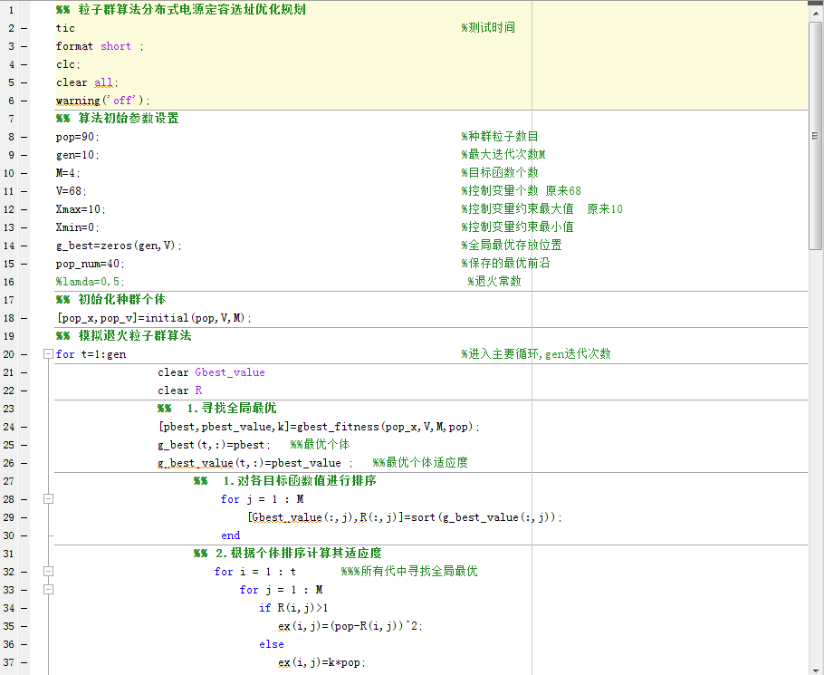Image resolution: width=824 pixels, height=675 pixels.
Task: Click comment '%退火常数'
Action: pos(494,281)
